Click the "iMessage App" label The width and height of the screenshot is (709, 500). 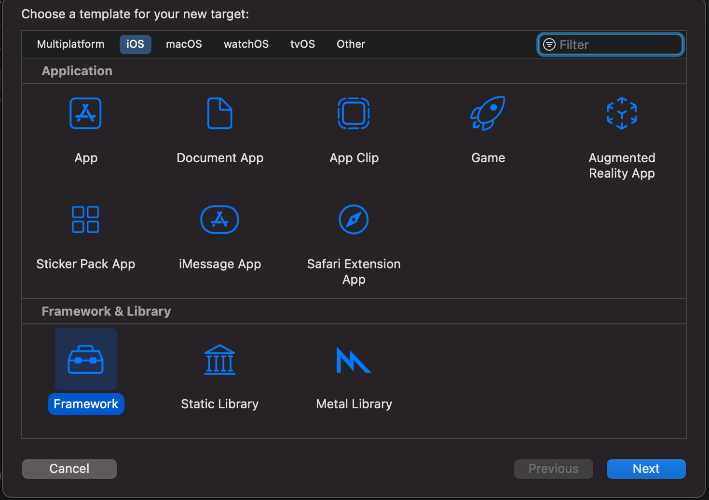[x=220, y=264]
